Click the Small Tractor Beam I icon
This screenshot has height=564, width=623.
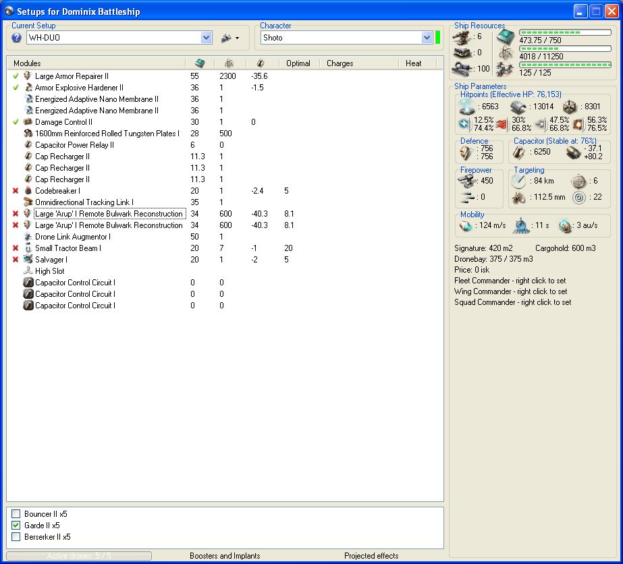[28, 248]
